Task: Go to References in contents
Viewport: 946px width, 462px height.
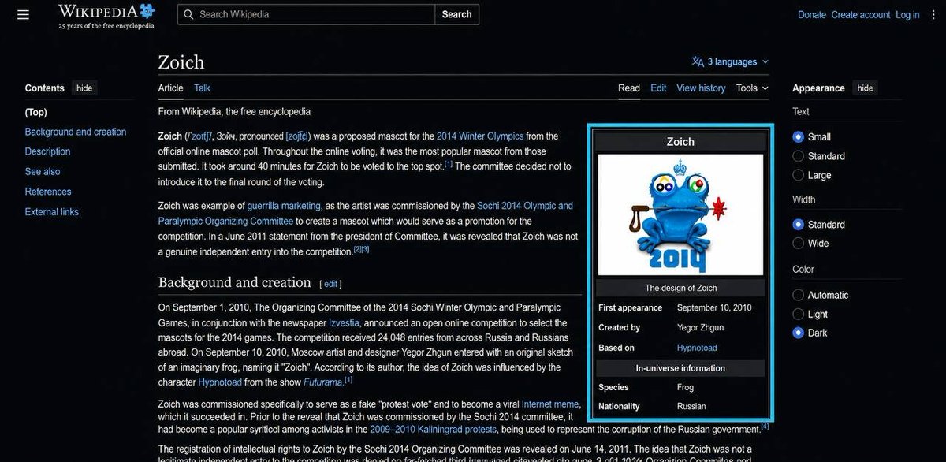Action: point(48,192)
